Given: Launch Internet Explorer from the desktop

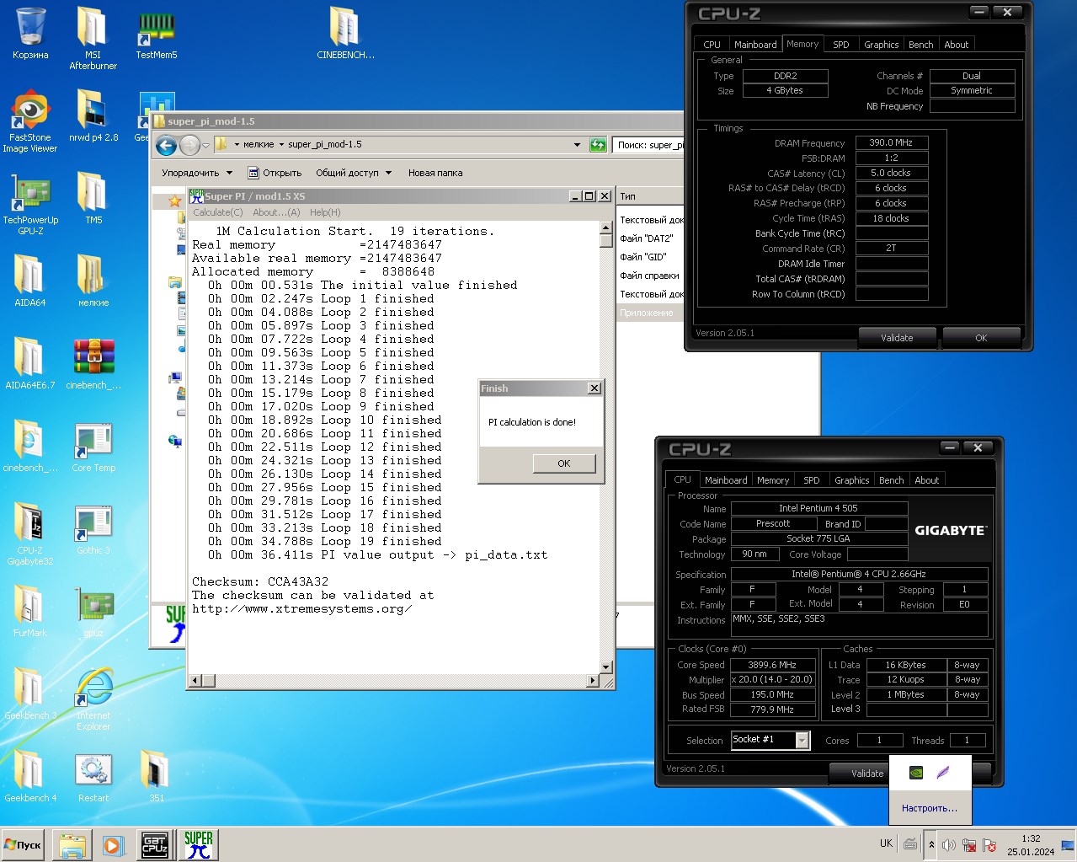Looking at the screenshot, I should pyautogui.click(x=93, y=699).
